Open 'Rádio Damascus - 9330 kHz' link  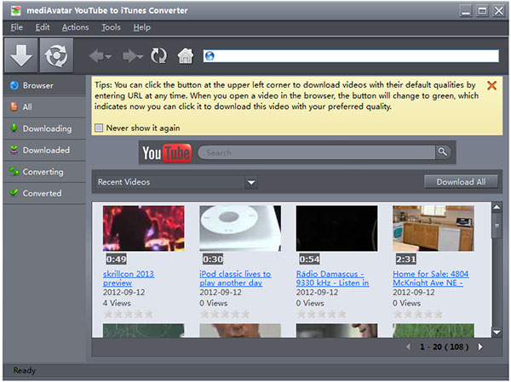pos(332,278)
